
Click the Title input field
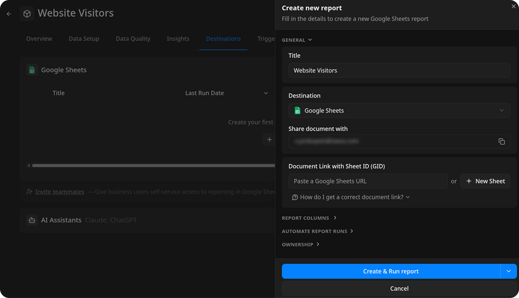(x=399, y=71)
